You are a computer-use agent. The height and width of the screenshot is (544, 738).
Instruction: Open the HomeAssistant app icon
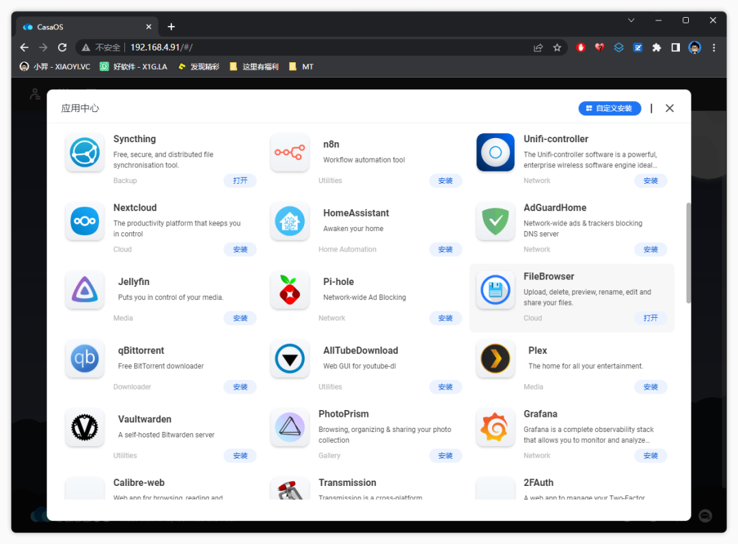click(290, 221)
